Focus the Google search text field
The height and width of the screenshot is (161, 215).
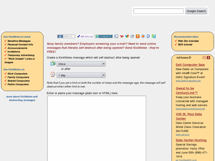click(x=159, y=11)
